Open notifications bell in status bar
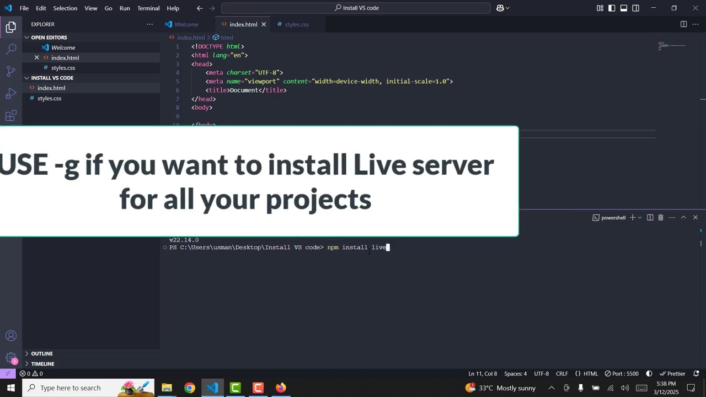The height and width of the screenshot is (397, 706). (x=696, y=373)
